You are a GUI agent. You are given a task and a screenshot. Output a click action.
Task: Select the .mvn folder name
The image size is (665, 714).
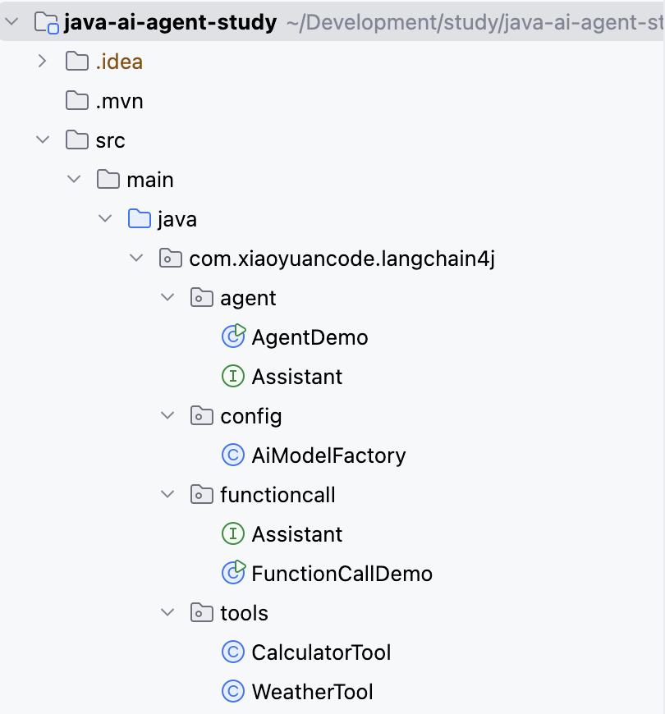119,101
